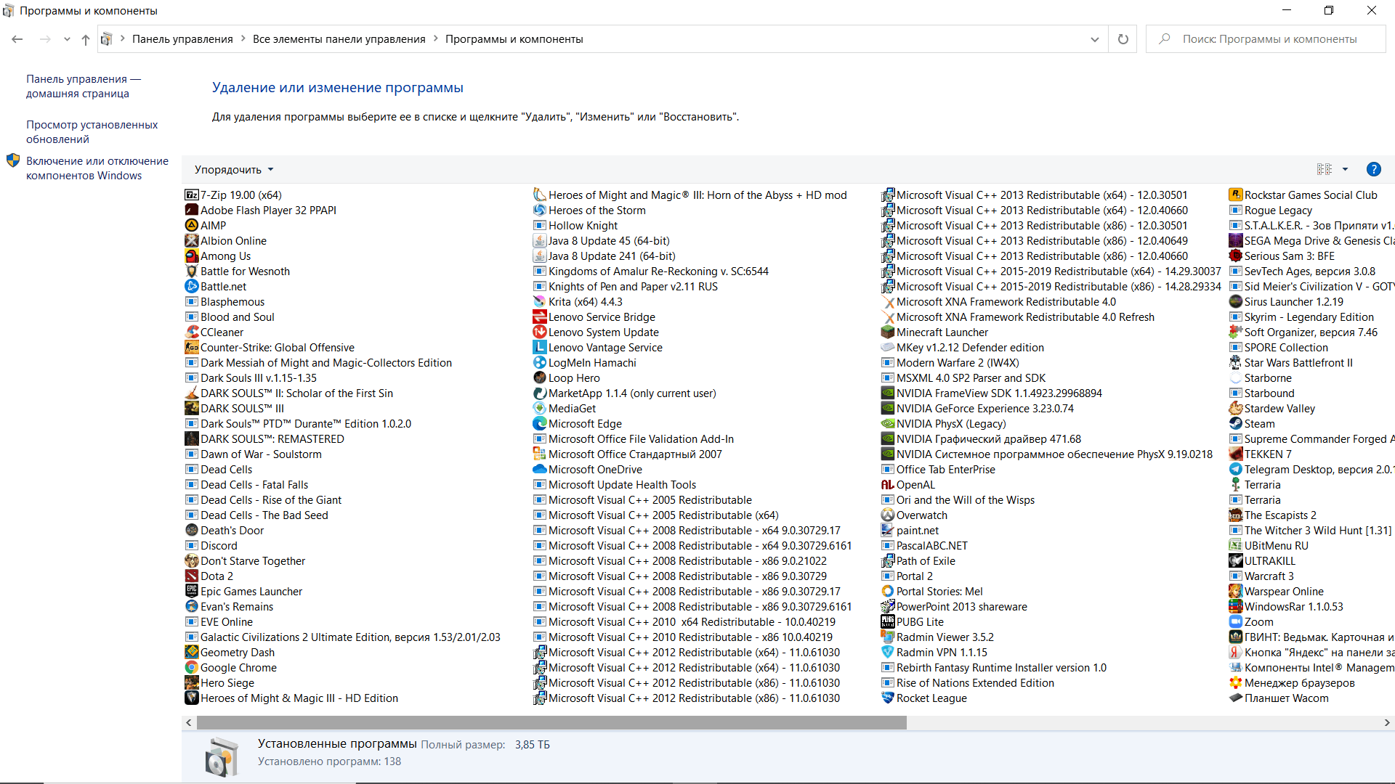The height and width of the screenshot is (784, 1395).
Task: Open the help question mark button
Action: pos(1373,169)
